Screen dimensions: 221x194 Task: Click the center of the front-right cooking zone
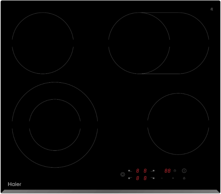(x=178, y=124)
